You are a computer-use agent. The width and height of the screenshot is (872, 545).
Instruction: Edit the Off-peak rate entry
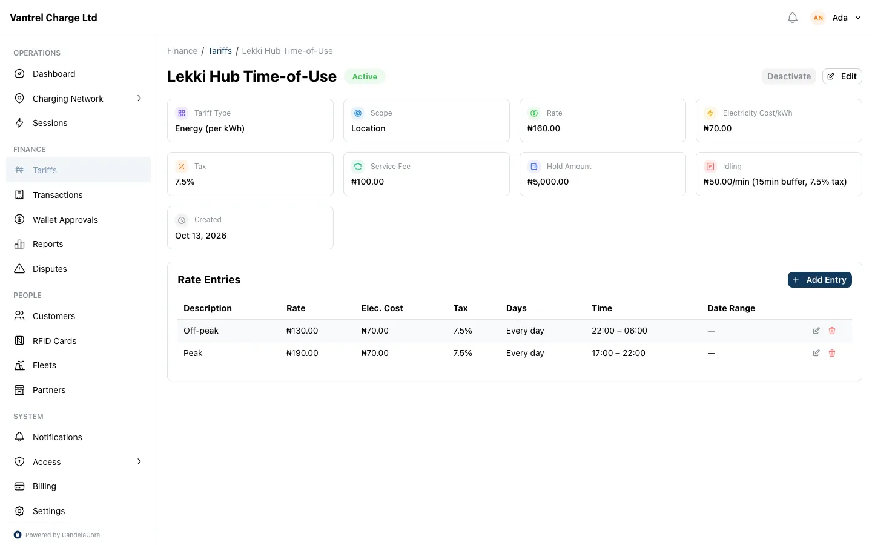pyautogui.click(x=816, y=331)
